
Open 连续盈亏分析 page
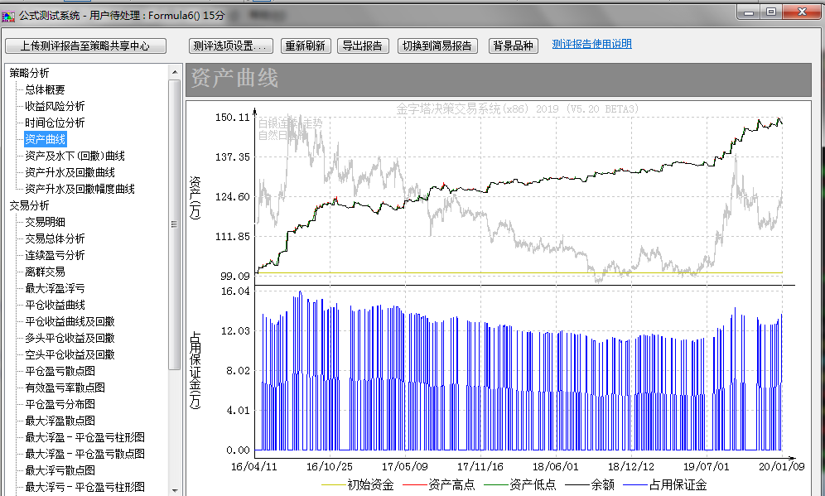55,255
